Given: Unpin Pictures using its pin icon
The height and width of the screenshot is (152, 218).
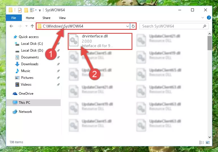Looking at the screenshot, I should 58,78.
